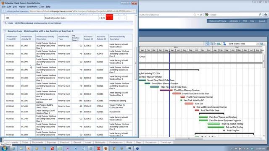The image size is (269, 151).
Task: Open the Help dropdown in the web app
Action: (253, 21)
